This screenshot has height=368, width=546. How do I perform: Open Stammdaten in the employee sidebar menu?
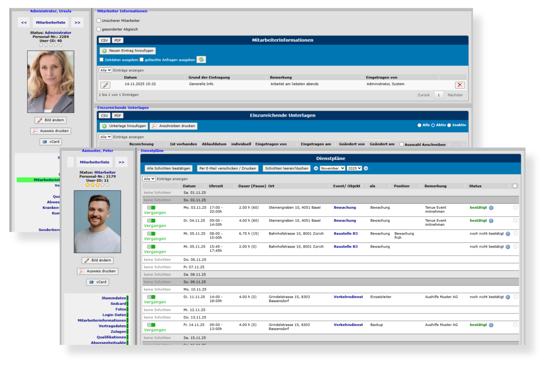114,298
